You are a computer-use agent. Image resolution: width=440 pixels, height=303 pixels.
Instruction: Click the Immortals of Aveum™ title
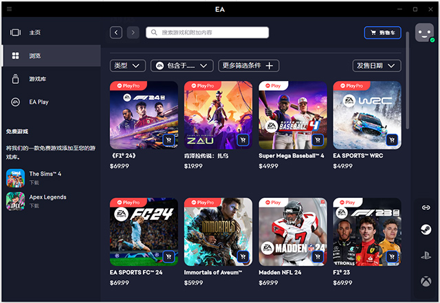tap(213, 272)
